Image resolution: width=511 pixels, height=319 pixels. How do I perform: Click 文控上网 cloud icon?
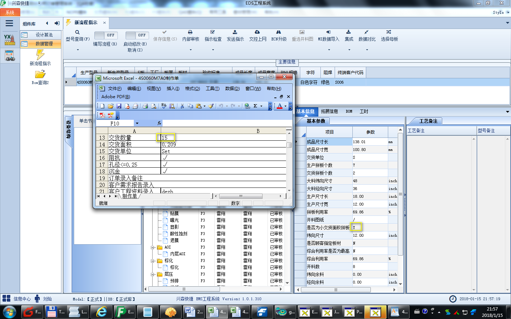(257, 32)
